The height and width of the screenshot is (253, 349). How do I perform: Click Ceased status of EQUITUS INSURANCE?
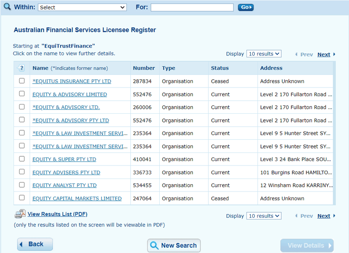[x=220, y=81]
